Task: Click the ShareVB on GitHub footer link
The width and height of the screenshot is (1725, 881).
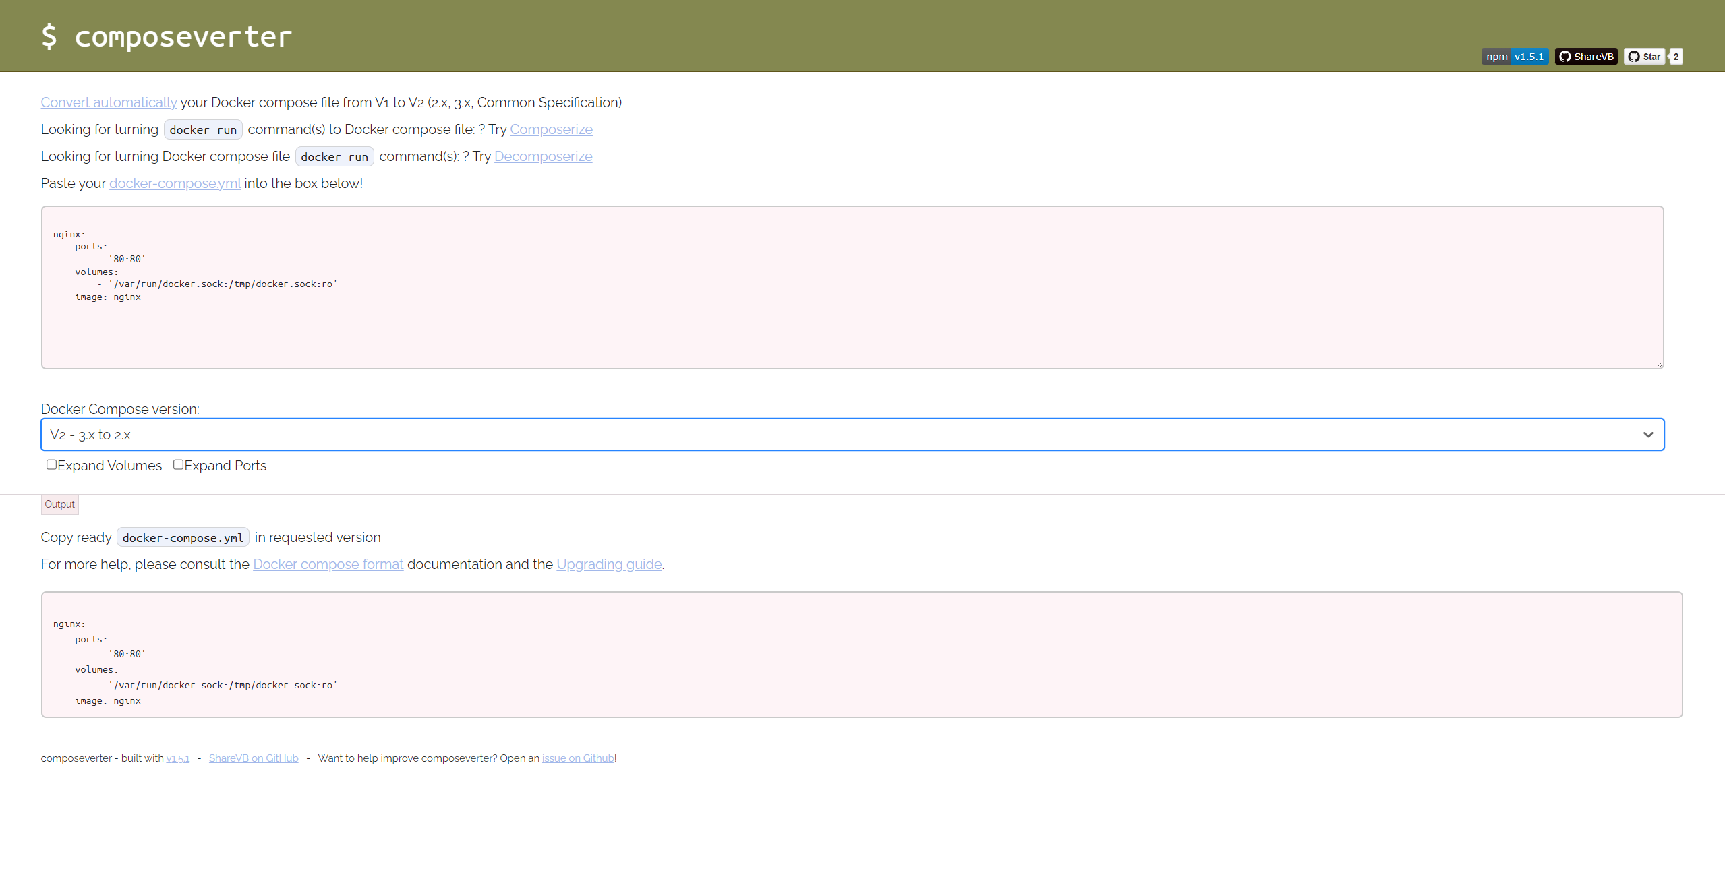Action: coord(254,758)
